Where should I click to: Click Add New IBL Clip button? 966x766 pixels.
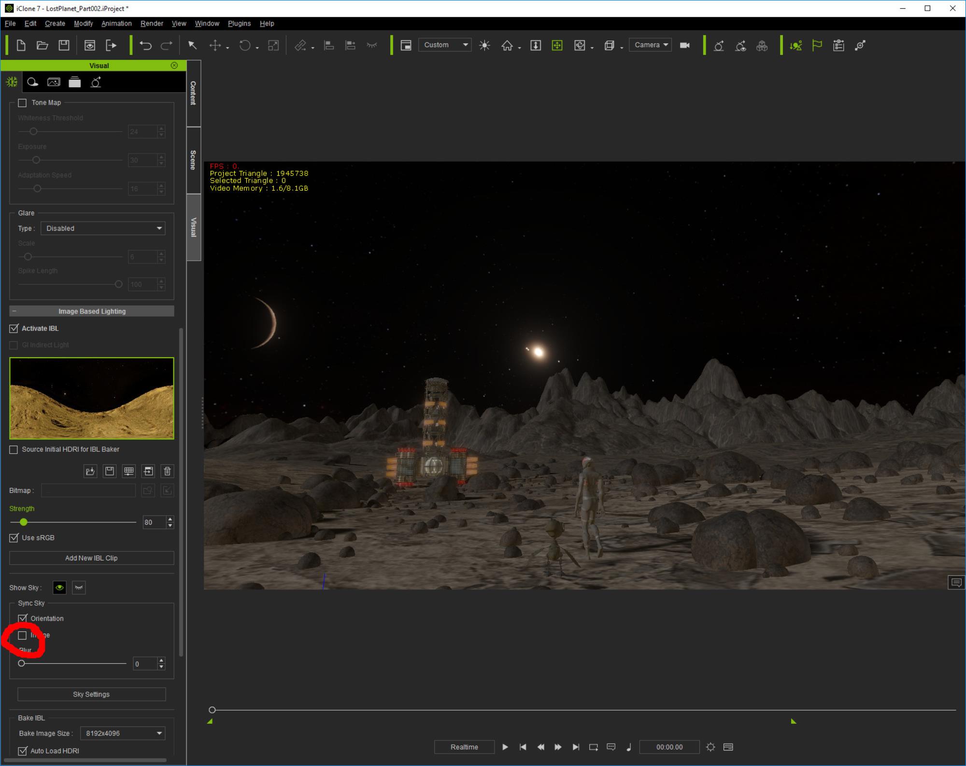(x=92, y=558)
